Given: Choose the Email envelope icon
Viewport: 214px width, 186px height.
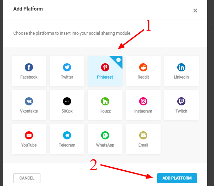Looking at the screenshot, I should tap(143, 135).
